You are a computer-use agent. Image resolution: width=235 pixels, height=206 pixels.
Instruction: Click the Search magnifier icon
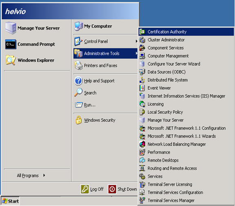pos(78,92)
